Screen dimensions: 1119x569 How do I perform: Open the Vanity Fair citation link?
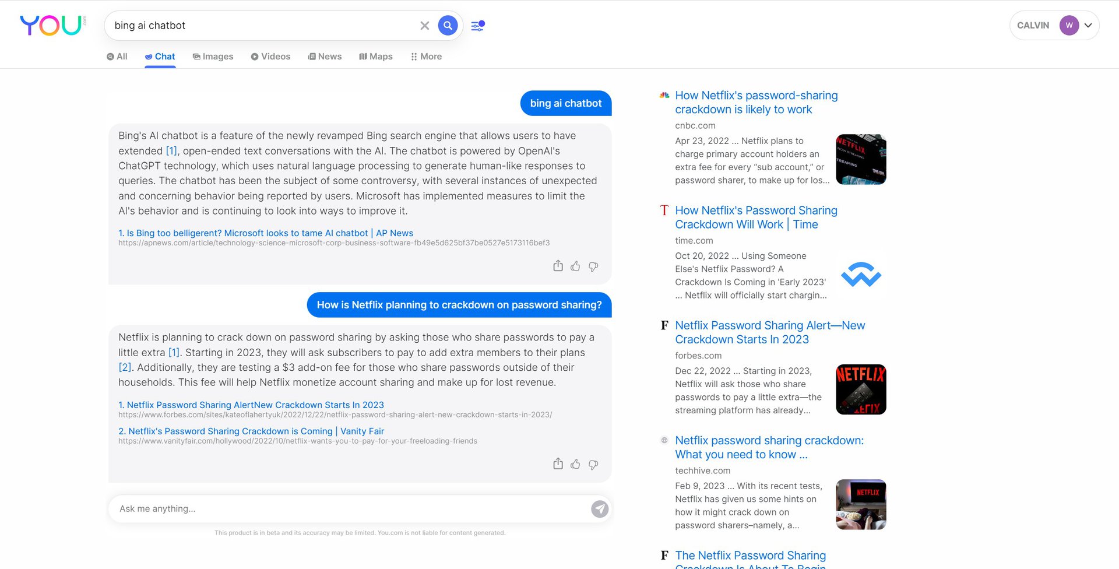(251, 431)
